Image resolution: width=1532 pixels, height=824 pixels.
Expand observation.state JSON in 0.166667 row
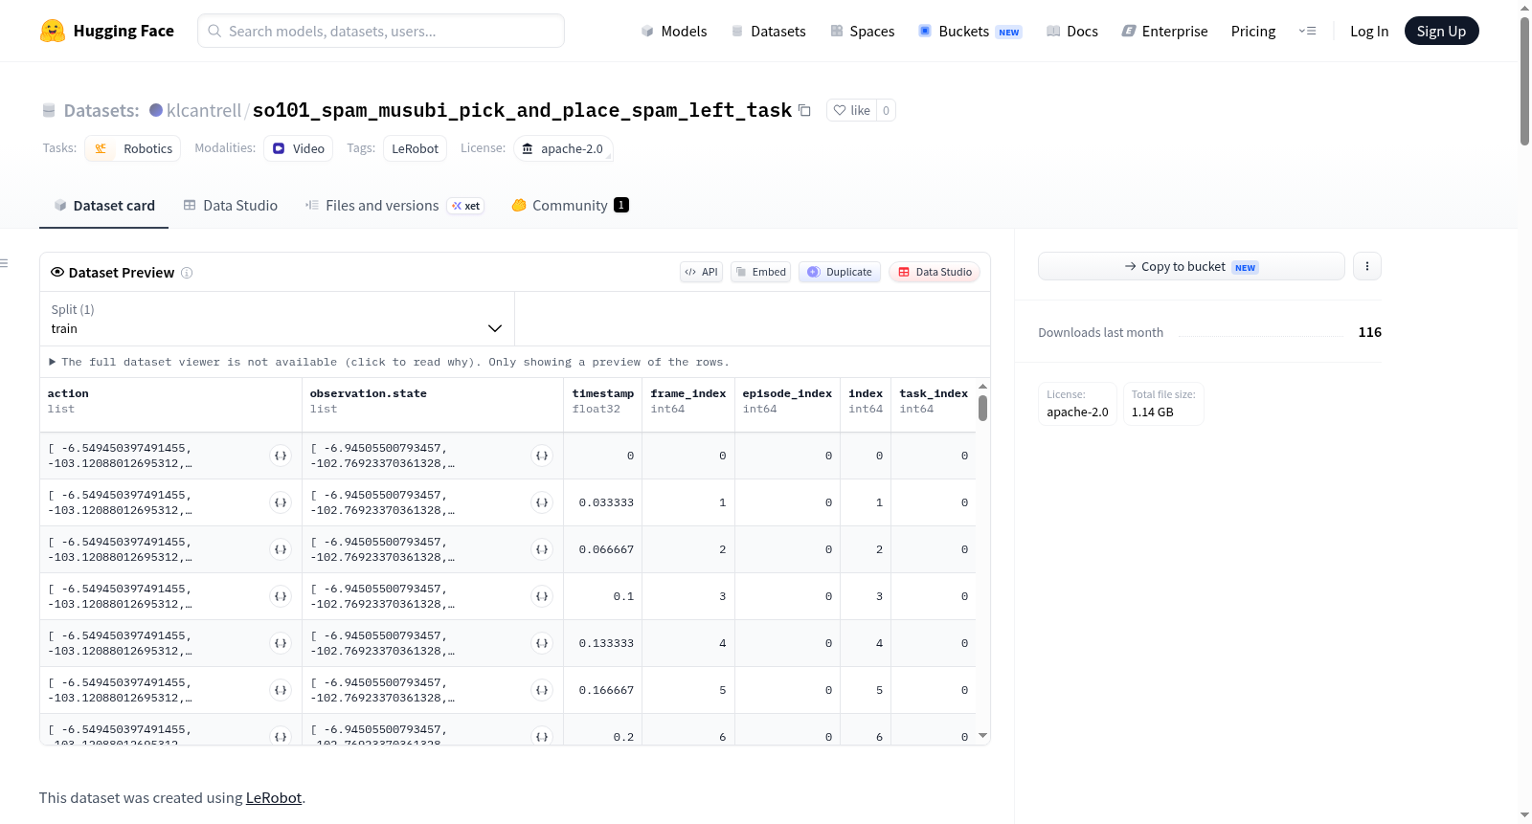point(542,690)
